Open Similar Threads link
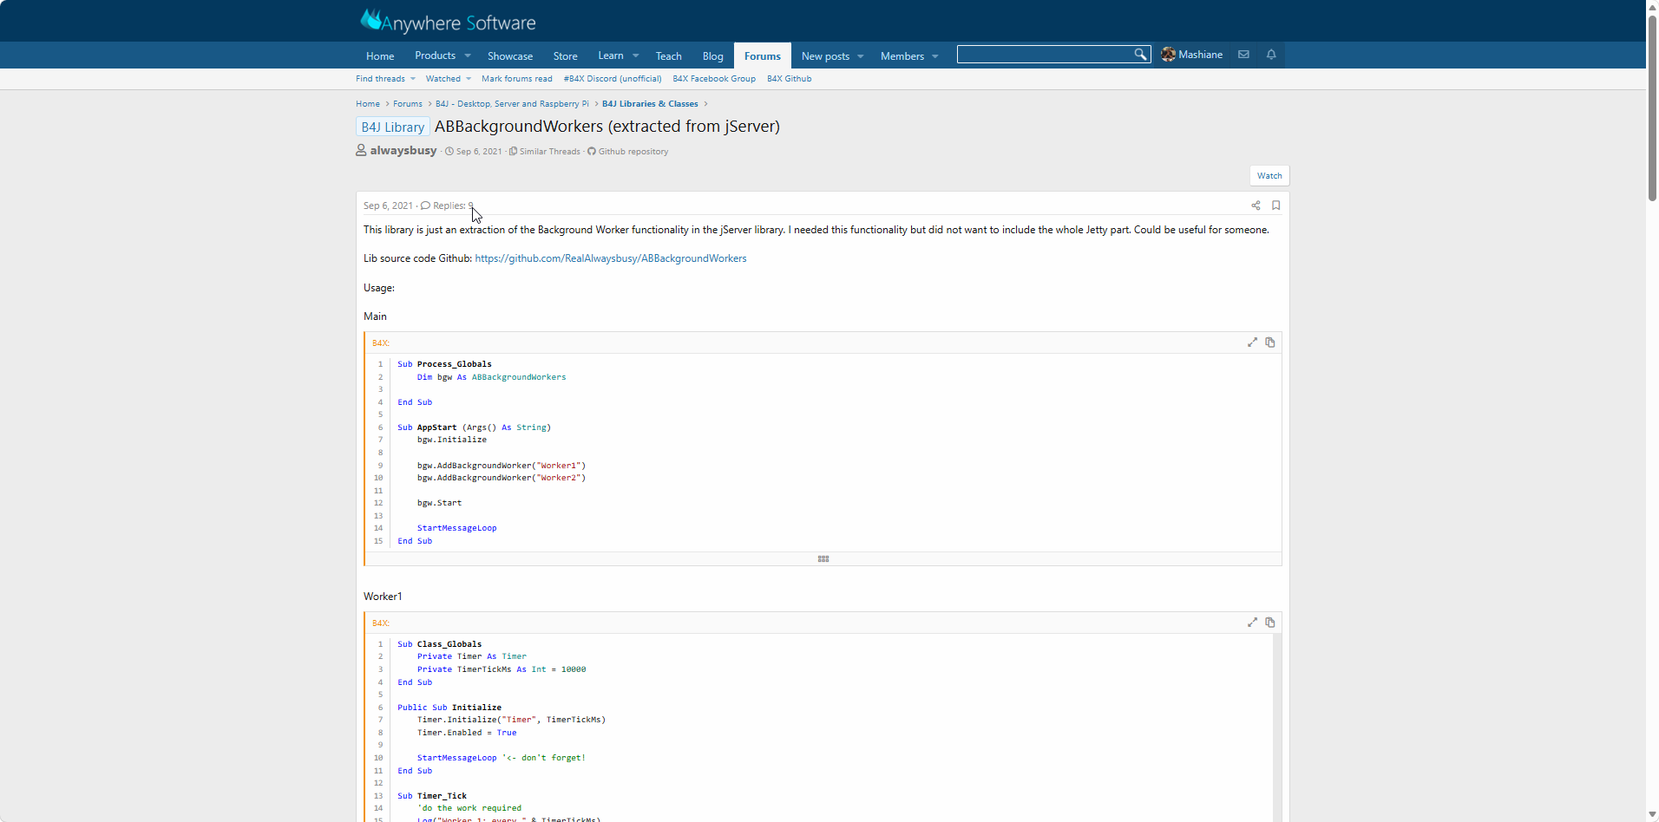Viewport: 1659px width, 822px height. tap(550, 152)
